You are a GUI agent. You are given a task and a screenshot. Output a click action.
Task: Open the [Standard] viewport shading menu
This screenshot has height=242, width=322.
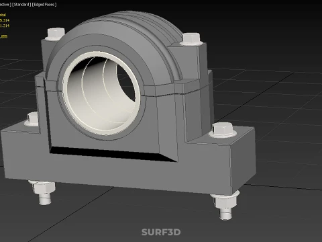click(x=21, y=5)
